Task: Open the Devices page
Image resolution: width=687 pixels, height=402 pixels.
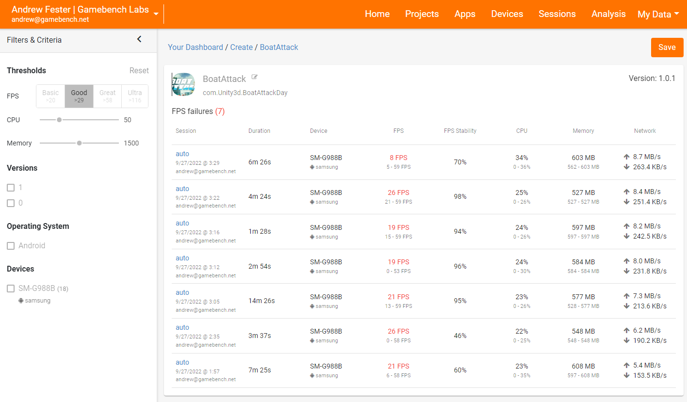Action: click(x=507, y=14)
